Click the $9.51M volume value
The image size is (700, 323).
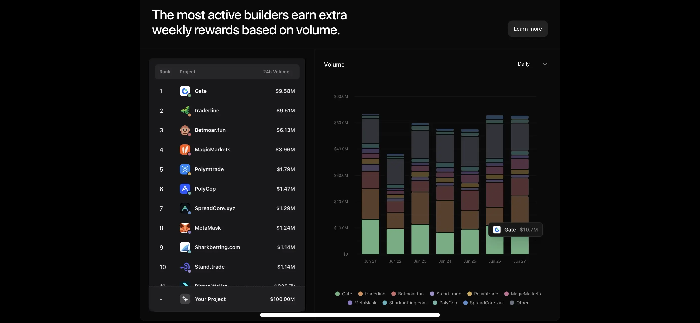[286, 111]
